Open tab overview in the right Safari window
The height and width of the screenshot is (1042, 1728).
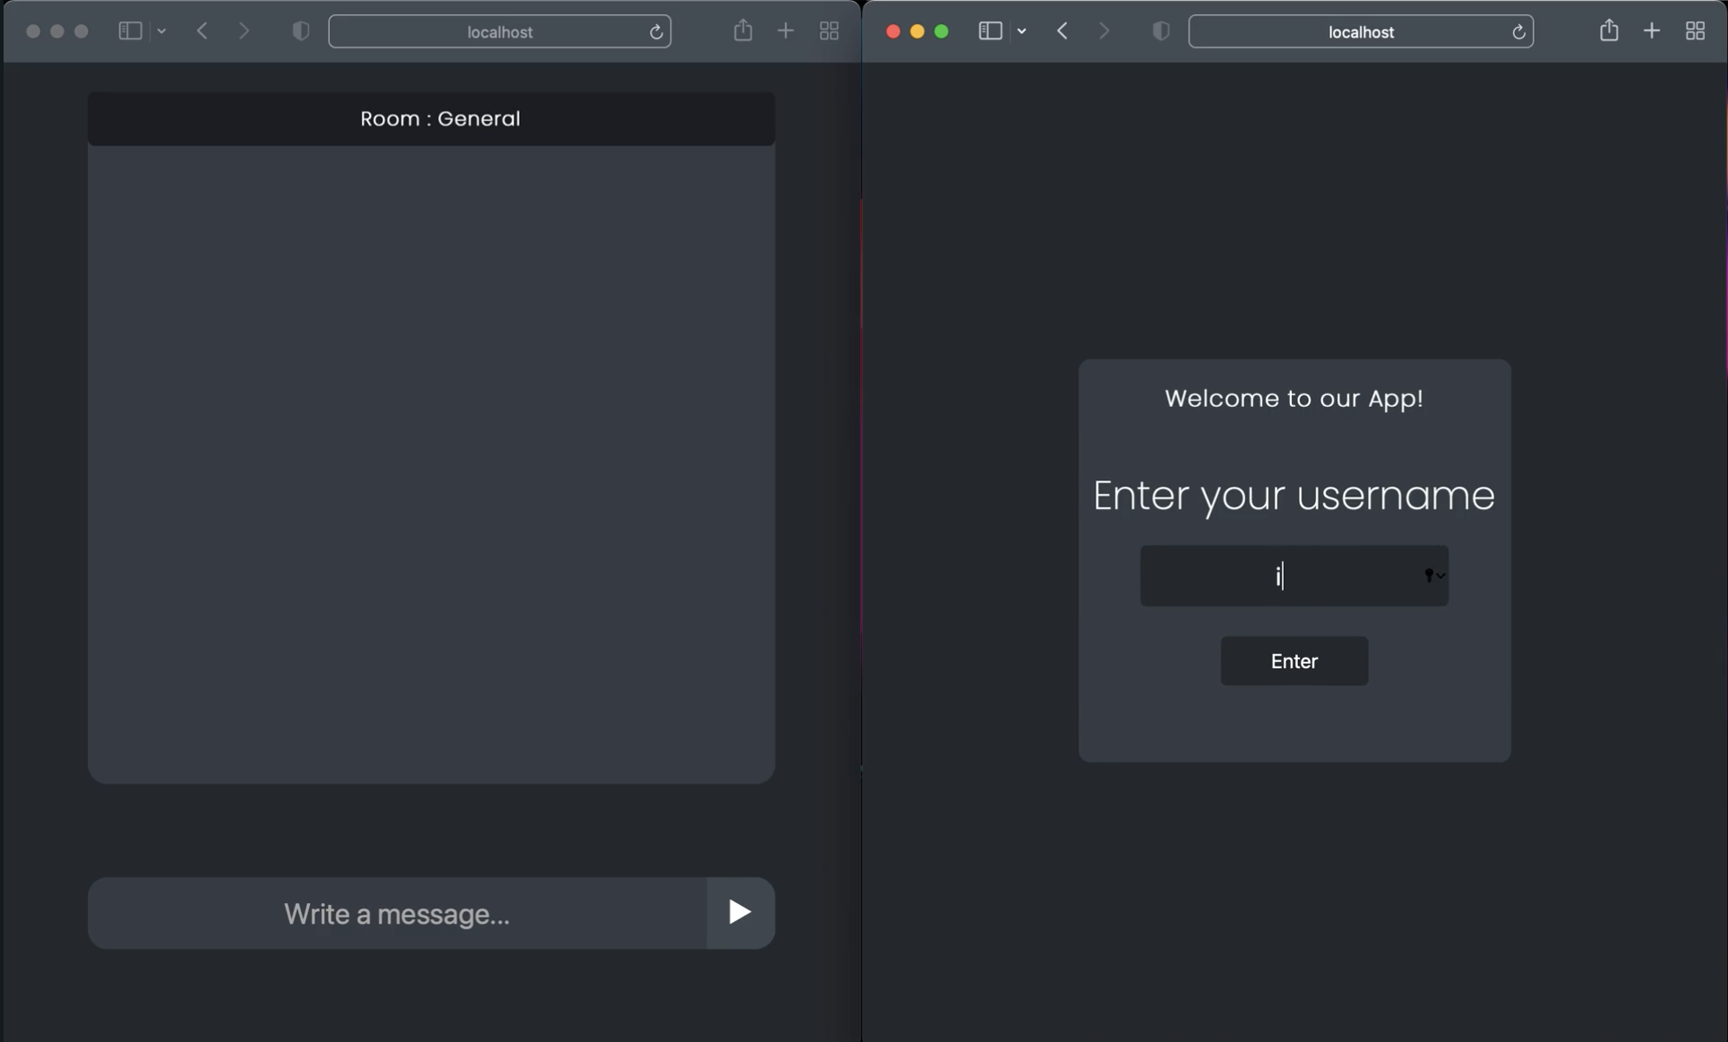click(1695, 30)
